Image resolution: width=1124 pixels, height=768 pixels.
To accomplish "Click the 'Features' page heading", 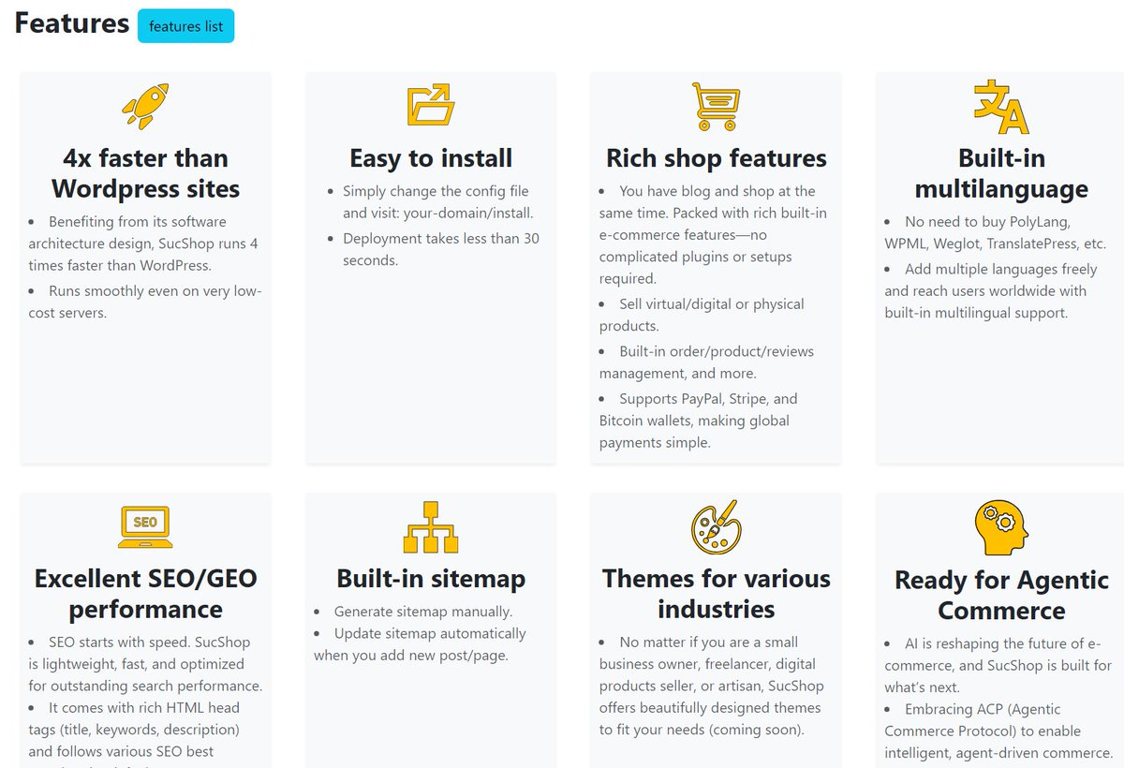I will point(72,22).
